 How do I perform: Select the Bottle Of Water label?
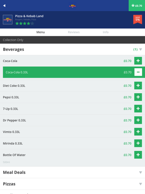(x=14, y=155)
